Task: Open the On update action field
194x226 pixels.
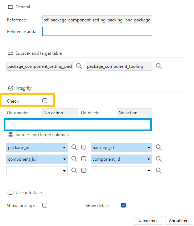Action: click(60, 113)
